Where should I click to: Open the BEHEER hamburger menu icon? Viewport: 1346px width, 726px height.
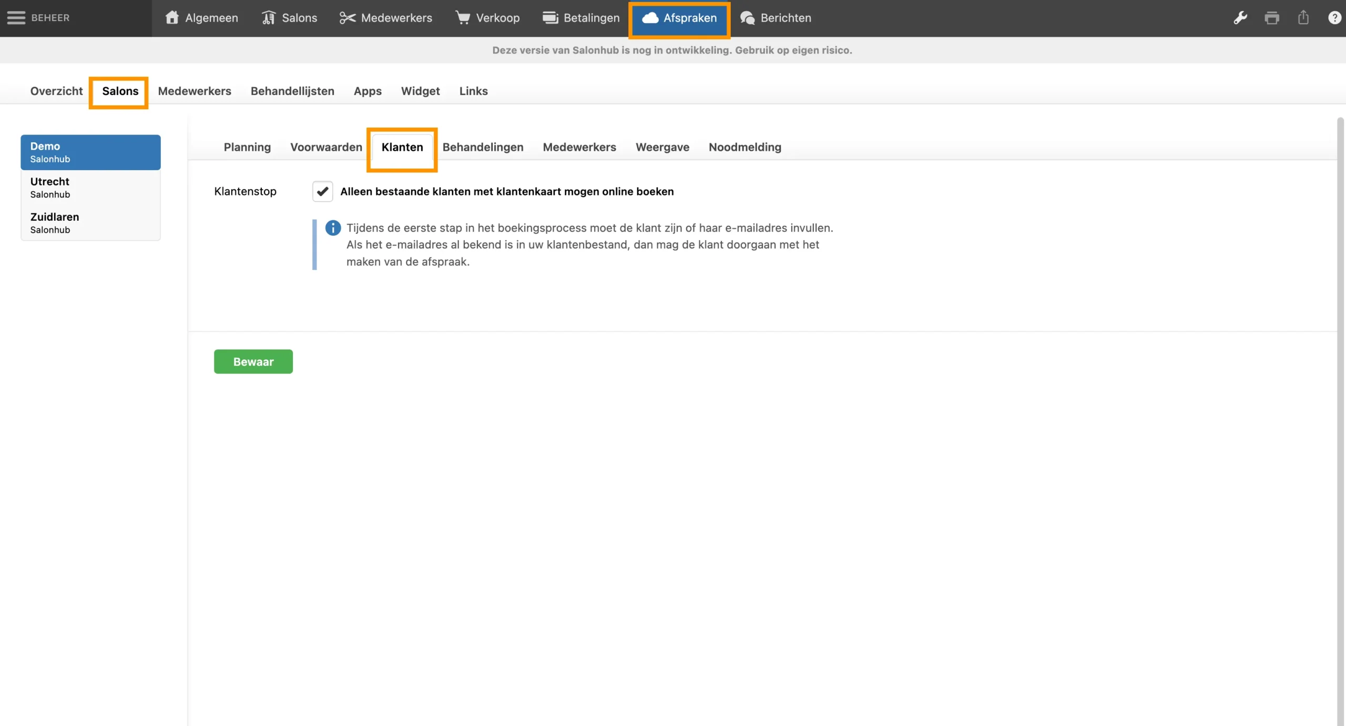coord(16,18)
